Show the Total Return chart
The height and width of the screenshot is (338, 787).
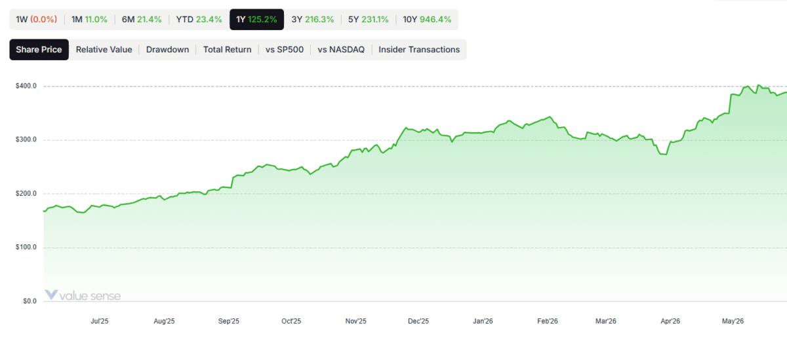tap(227, 49)
